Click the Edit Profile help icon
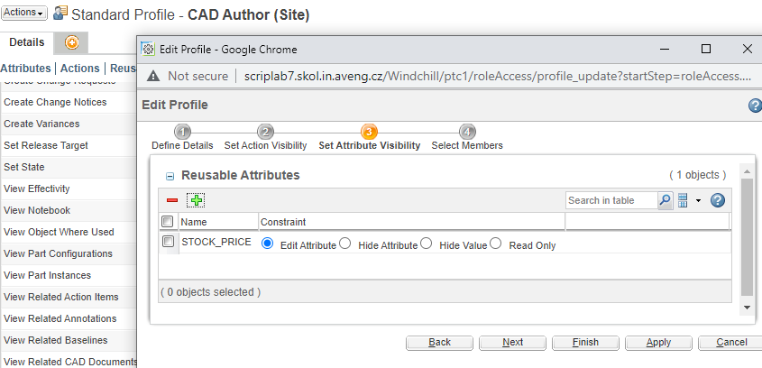Viewport: 762px width, 368px height. (x=755, y=106)
